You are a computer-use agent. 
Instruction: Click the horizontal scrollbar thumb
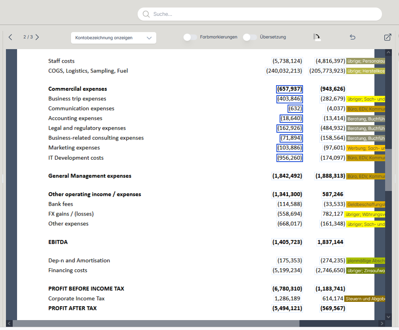[x=156, y=324]
